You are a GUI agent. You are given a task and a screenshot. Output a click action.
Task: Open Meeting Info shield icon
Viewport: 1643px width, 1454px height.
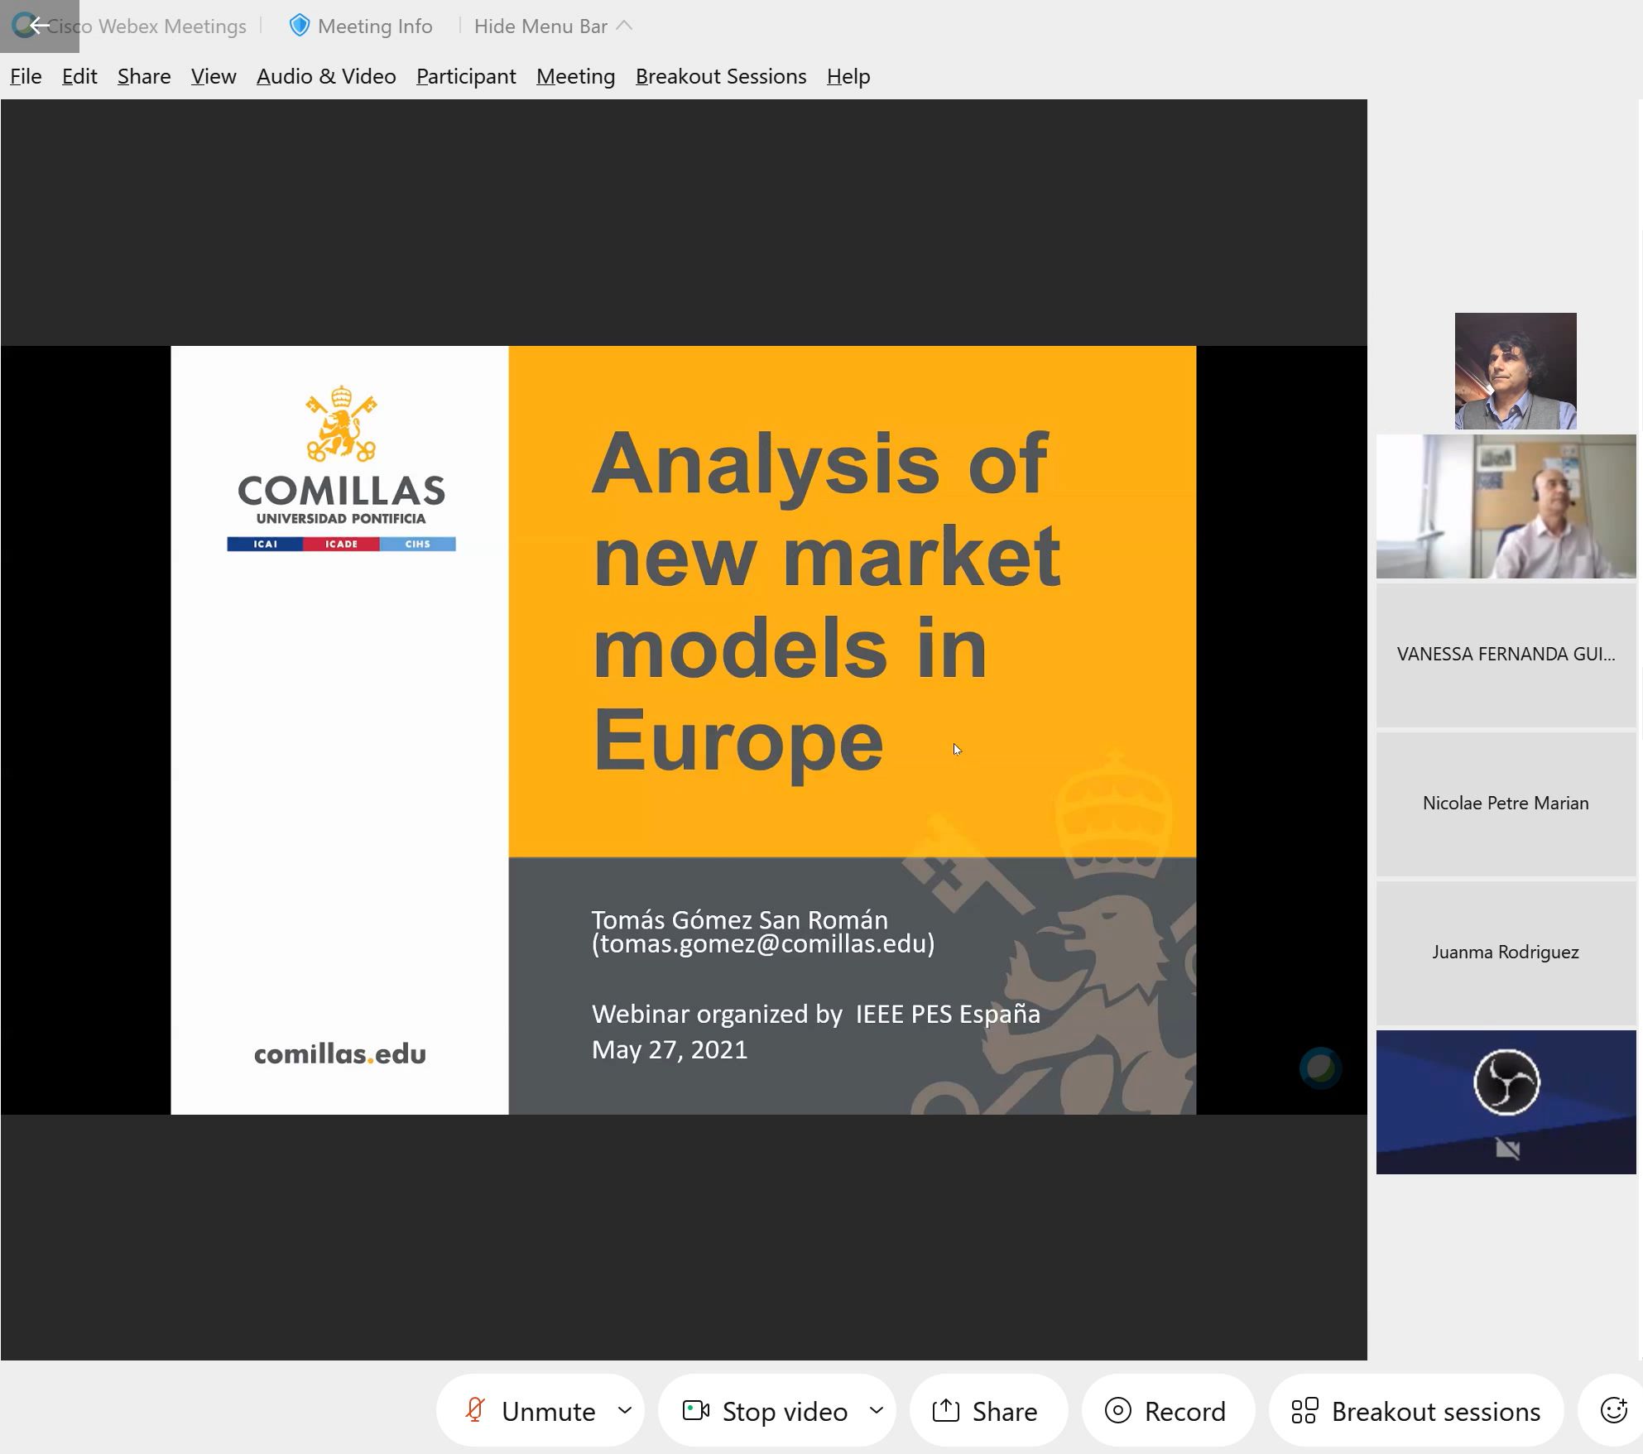pos(299,26)
